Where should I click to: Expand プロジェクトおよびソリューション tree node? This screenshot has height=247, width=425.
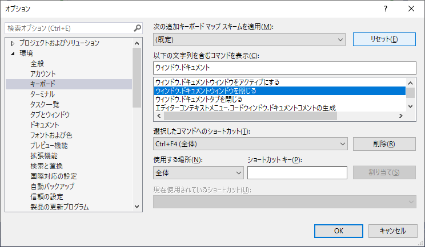coord(13,43)
